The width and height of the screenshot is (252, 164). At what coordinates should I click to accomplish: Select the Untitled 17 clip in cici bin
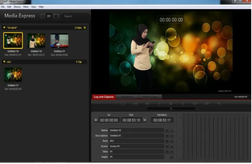click(13, 75)
